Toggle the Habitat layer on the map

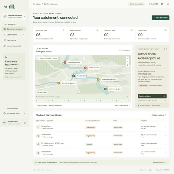click(42, 92)
